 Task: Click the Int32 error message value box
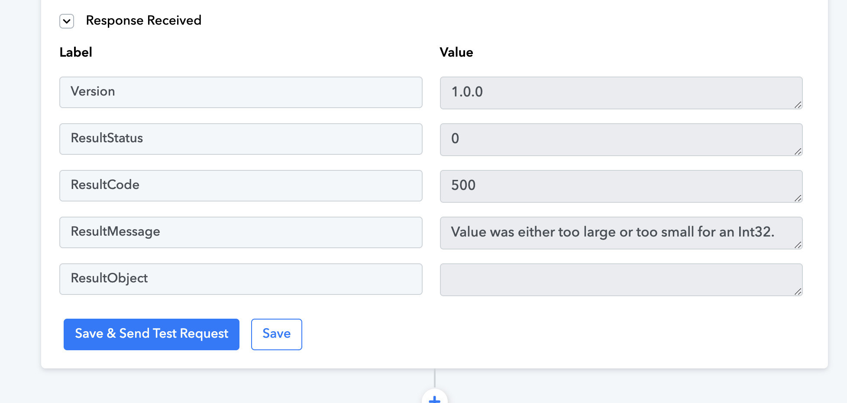pos(621,233)
